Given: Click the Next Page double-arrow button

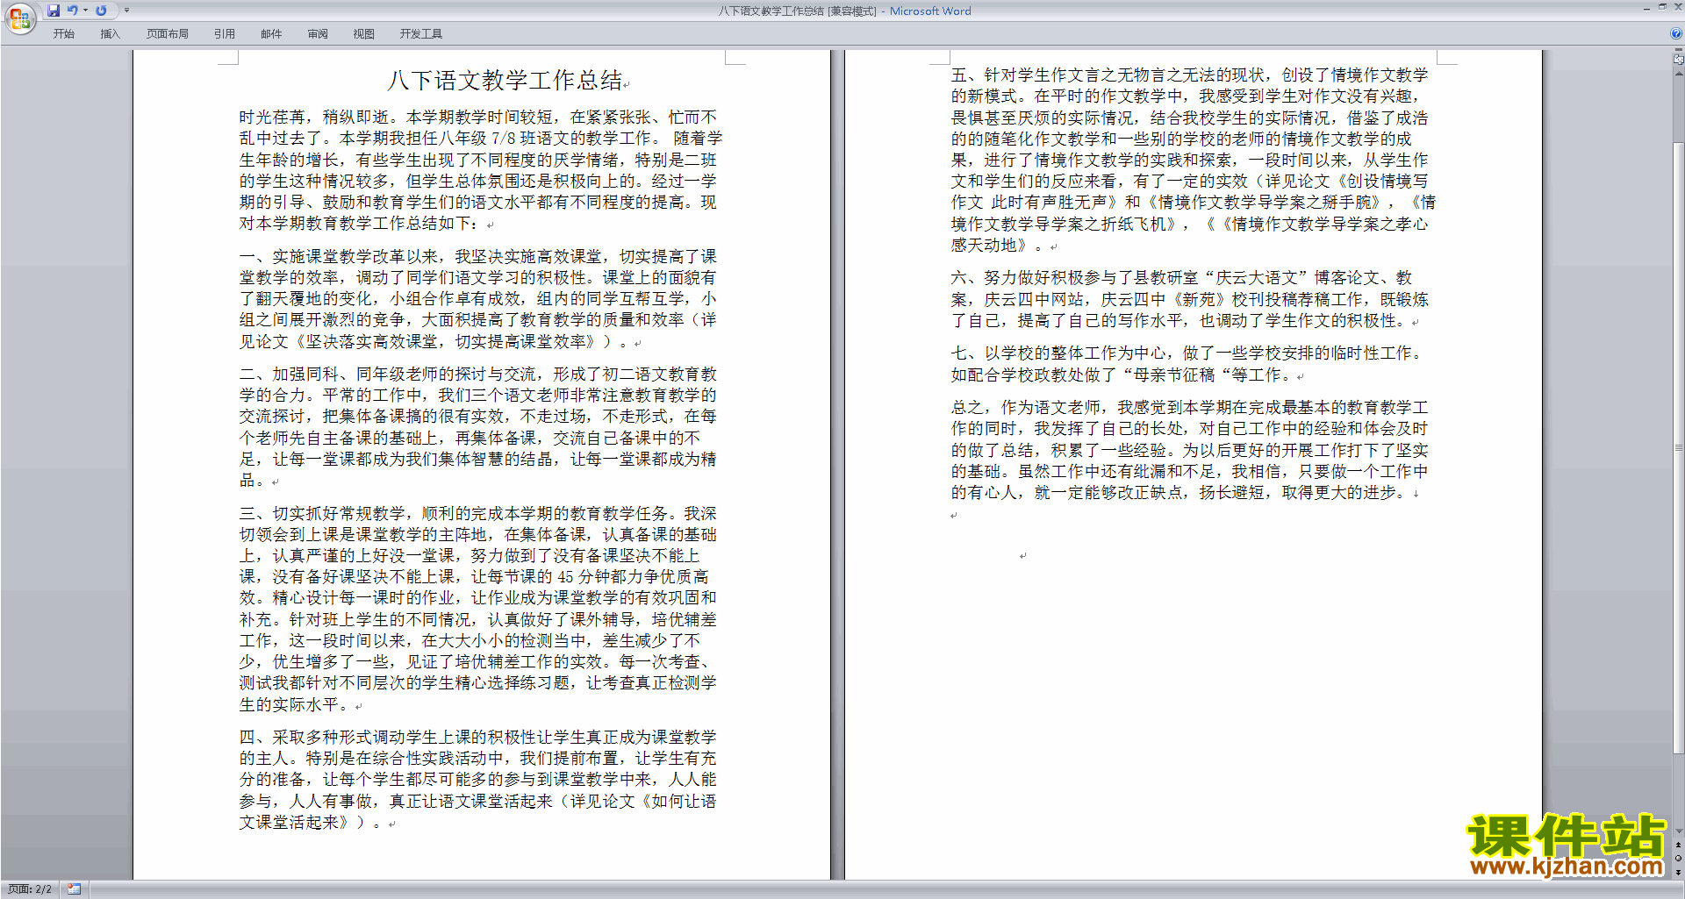Looking at the screenshot, I should pyautogui.click(x=1679, y=872).
